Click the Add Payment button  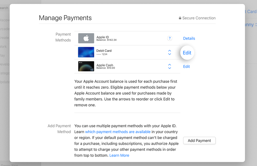point(199,140)
